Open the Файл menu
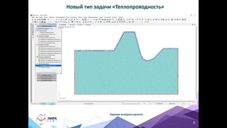 coord(33,17)
